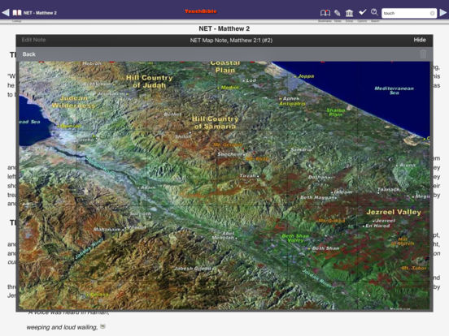Click the 'Joppa' location on map

306,76
